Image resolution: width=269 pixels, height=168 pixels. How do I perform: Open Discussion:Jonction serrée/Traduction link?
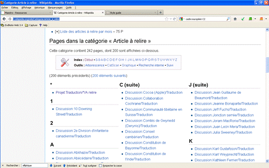pyautogui.click(x=224, y=115)
